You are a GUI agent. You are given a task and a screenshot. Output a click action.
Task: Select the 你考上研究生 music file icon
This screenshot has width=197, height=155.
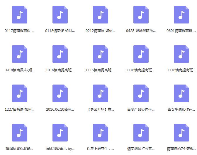pos(101,133)
